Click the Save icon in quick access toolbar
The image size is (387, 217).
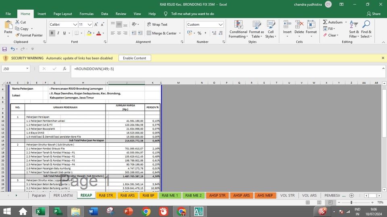(x=4, y=49)
